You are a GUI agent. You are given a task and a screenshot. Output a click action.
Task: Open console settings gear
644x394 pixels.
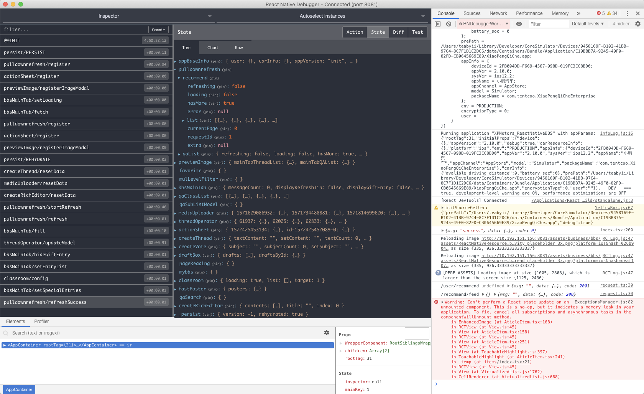pos(638,24)
